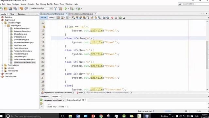Toggle Rectangular Selection in editor toolbar
The image size is (209, 118).
click(88, 18)
